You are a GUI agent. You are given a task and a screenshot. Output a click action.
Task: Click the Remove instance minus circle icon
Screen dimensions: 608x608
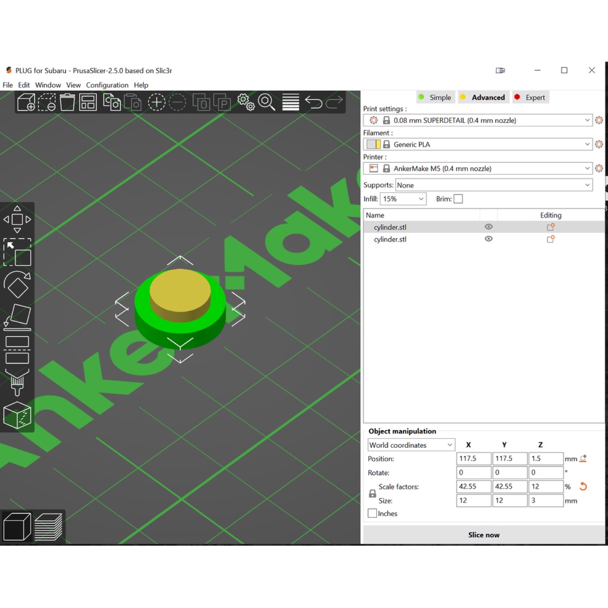click(177, 102)
